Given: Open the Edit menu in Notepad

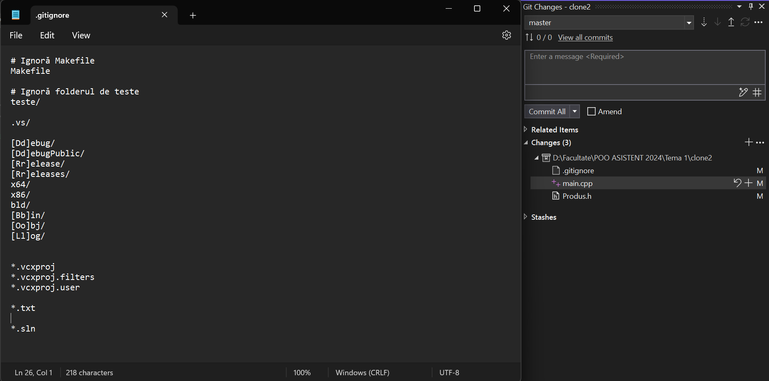Looking at the screenshot, I should (47, 35).
